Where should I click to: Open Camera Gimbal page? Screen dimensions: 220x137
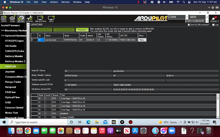pyautogui.click(x=14, y=108)
